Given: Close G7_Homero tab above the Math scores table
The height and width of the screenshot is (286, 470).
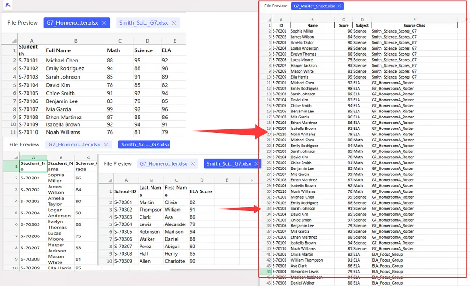Looking at the screenshot, I should coord(104,23).
